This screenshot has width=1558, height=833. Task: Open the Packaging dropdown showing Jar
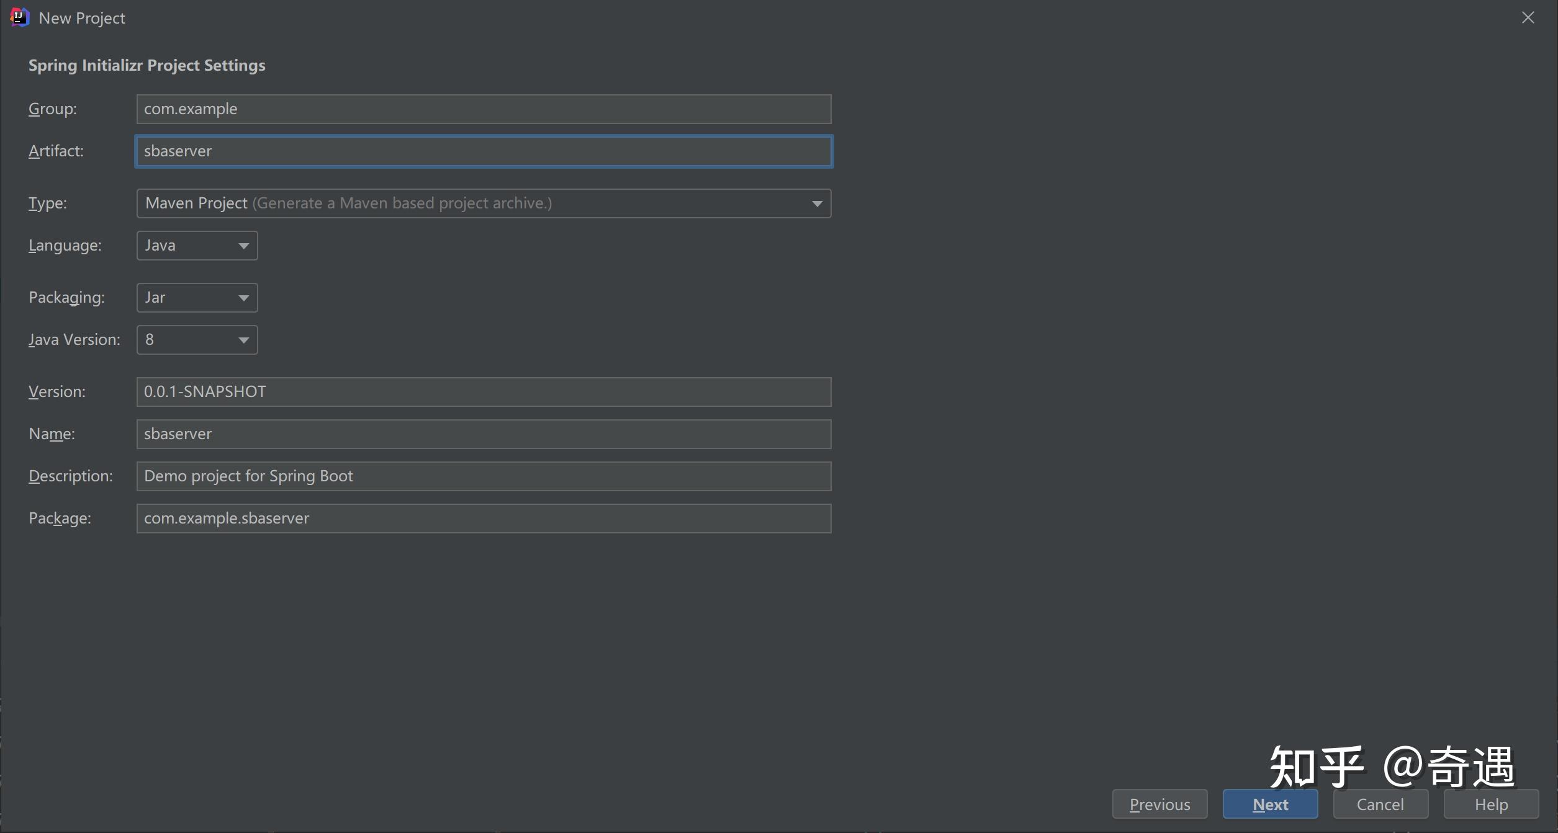[196, 297]
